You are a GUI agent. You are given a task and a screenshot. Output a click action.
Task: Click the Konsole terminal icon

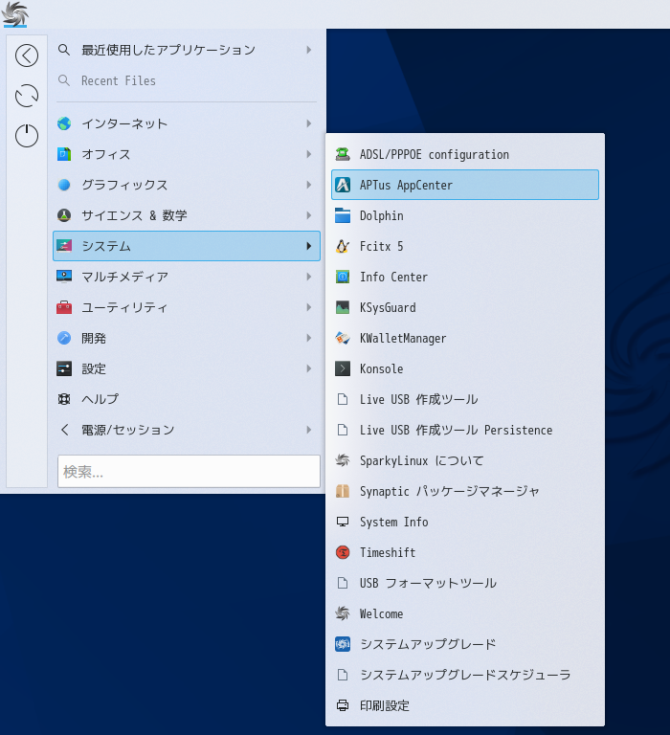tap(343, 368)
